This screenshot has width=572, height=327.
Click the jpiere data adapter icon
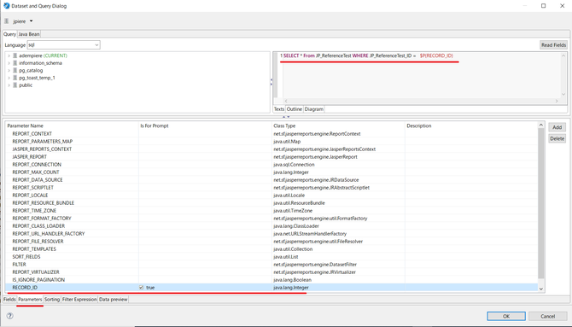[7, 21]
